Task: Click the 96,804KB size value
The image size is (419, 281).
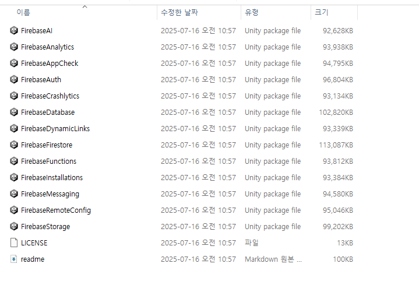Action: point(338,80)
